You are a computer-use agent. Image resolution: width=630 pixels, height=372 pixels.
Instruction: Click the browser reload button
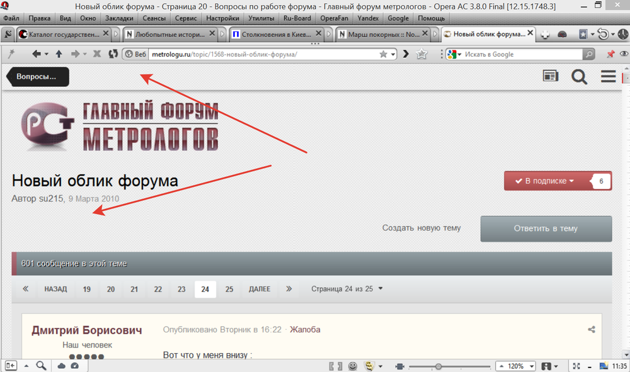click(113, 54)
